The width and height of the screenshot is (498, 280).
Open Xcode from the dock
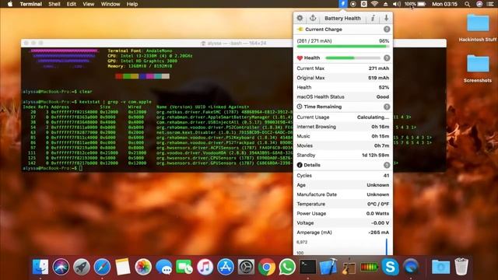click(x=328, y=267)
